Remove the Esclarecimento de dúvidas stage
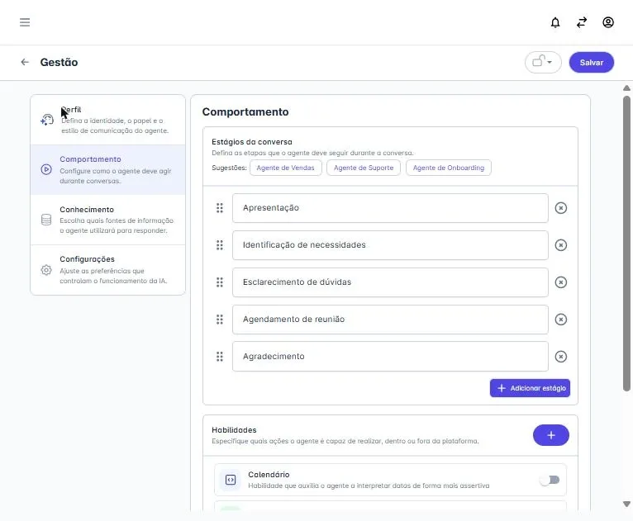 (561, 282)
